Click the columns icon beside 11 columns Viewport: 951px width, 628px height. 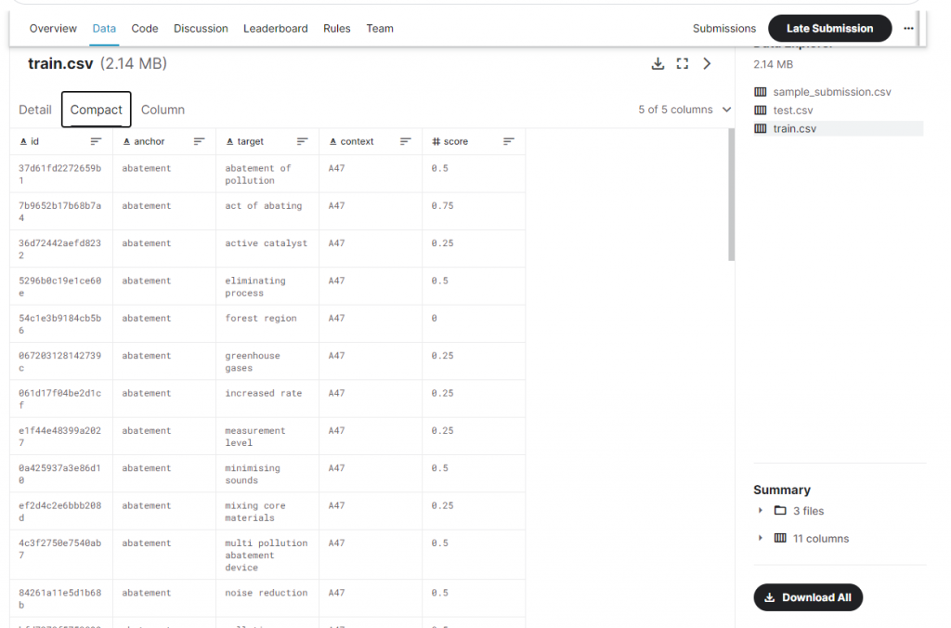coord(780,538)
